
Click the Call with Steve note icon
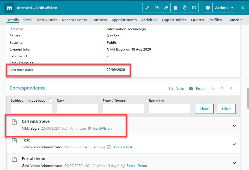pyautogui.click(x=14, y=122)
